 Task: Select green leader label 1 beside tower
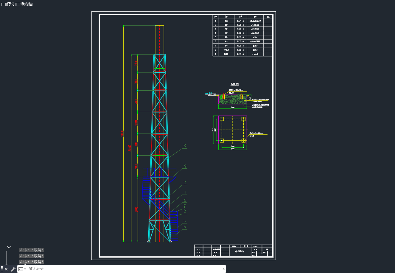(x=186, y=193)
